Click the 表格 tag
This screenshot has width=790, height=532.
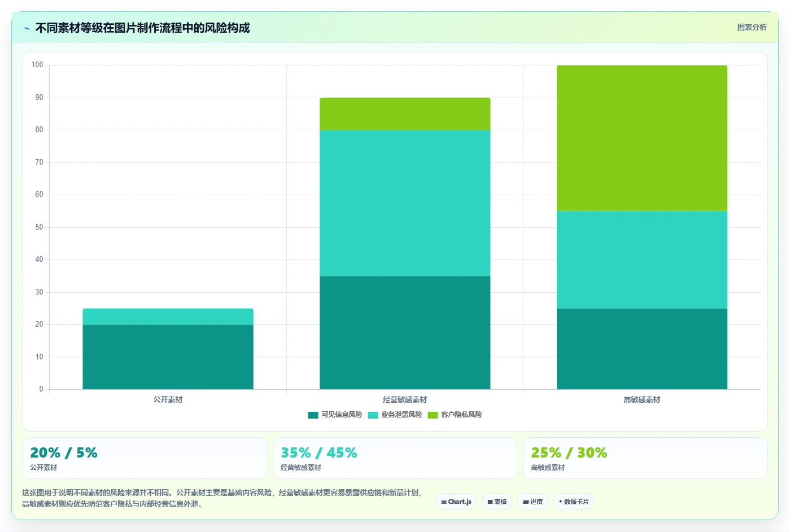click(x=497, y=502)
